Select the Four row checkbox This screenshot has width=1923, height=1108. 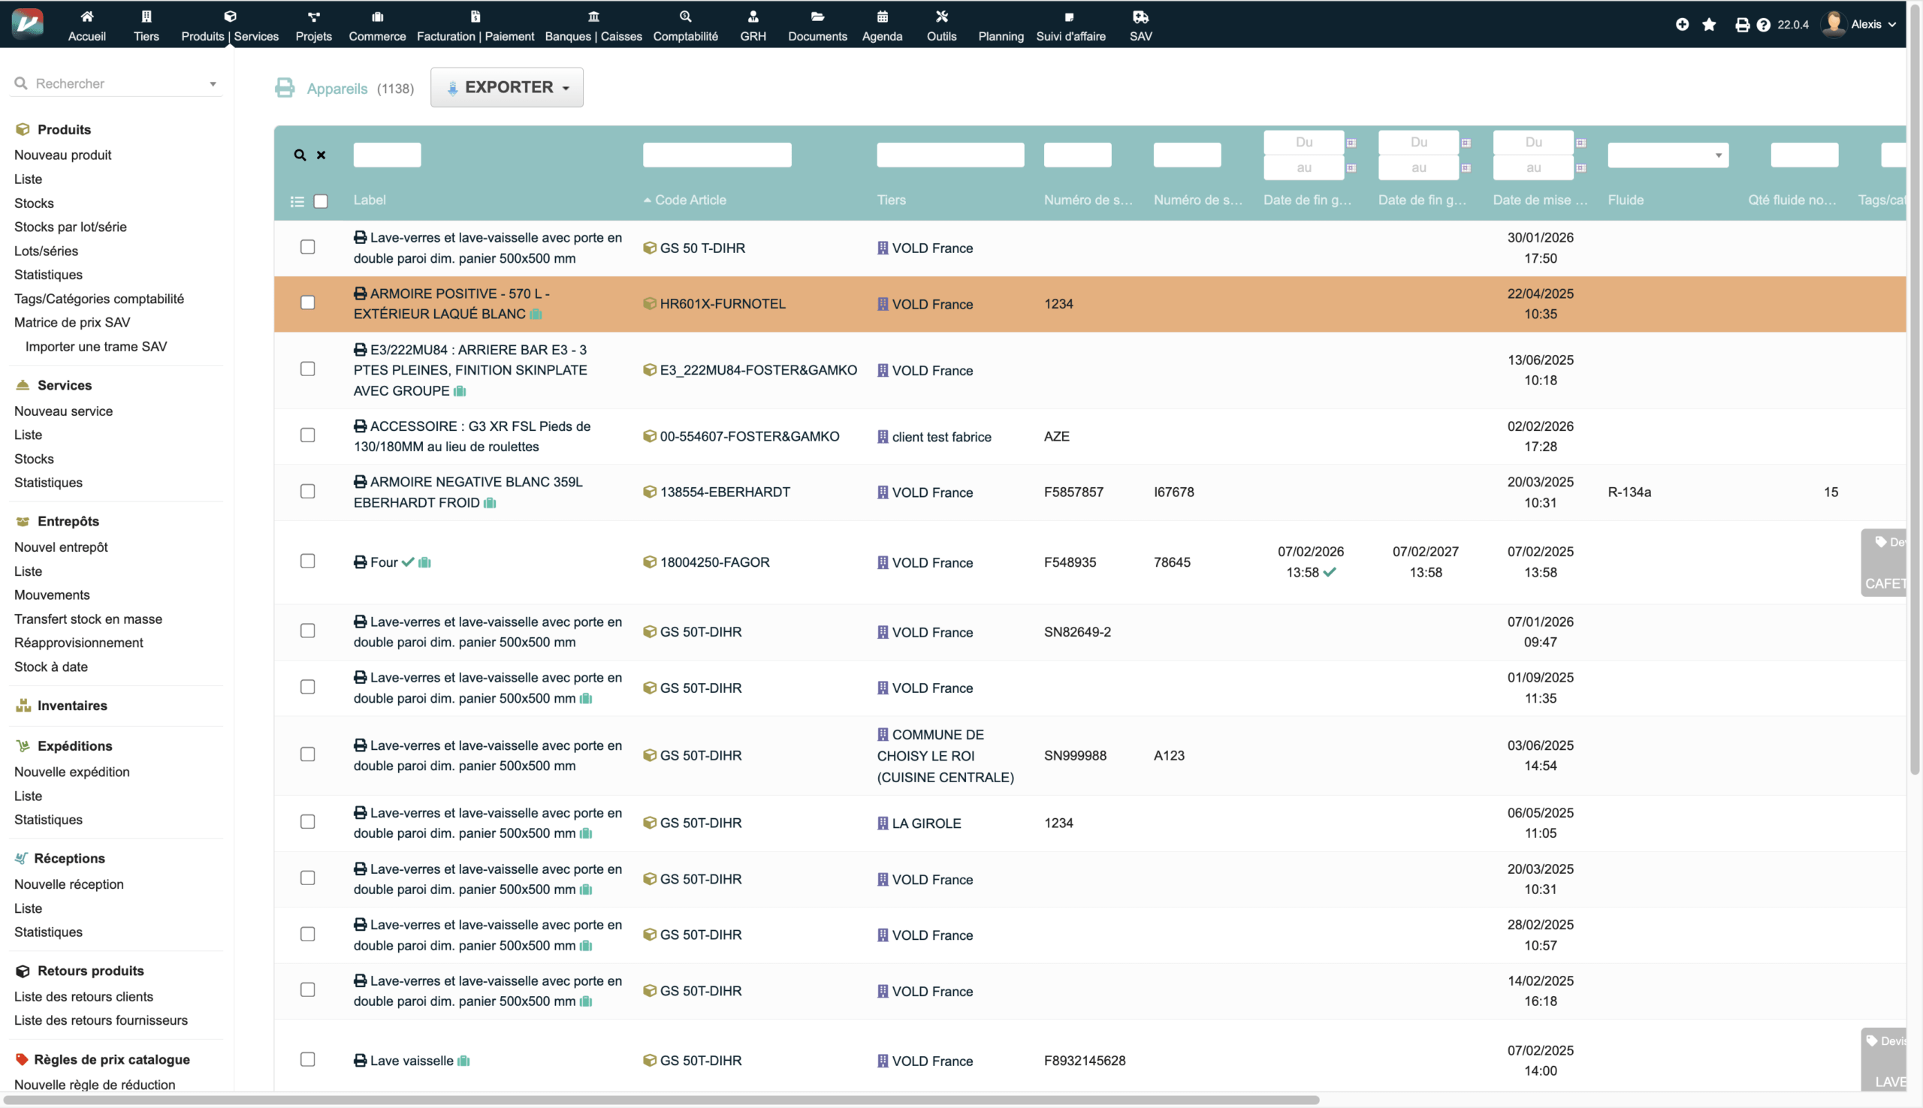click(307, 562)
